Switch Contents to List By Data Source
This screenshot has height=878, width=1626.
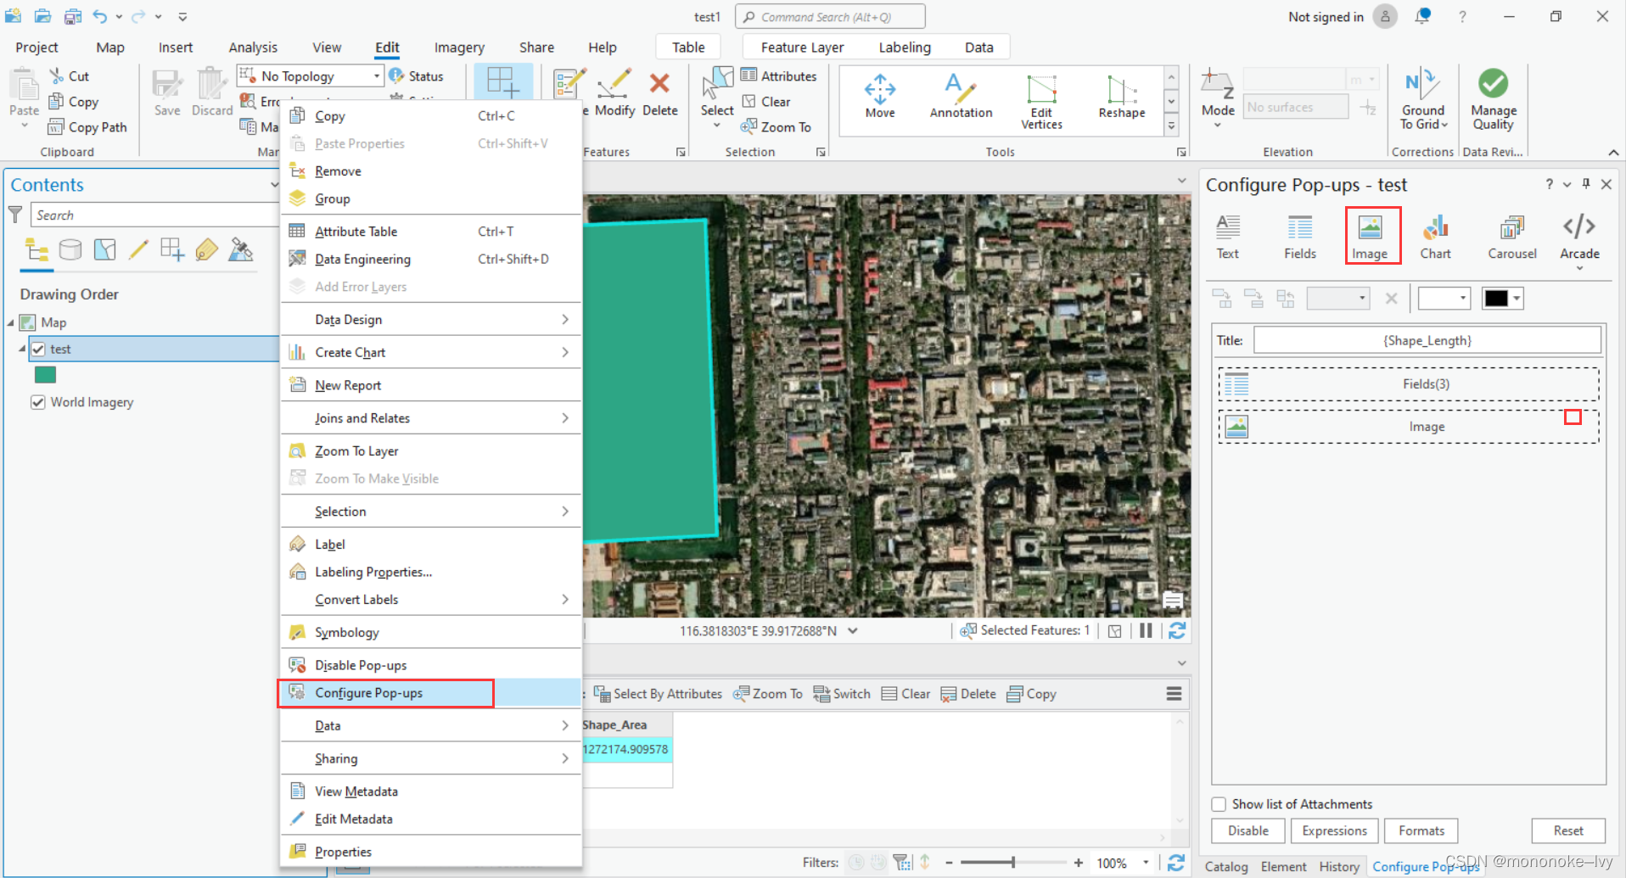tap(70, 249)
